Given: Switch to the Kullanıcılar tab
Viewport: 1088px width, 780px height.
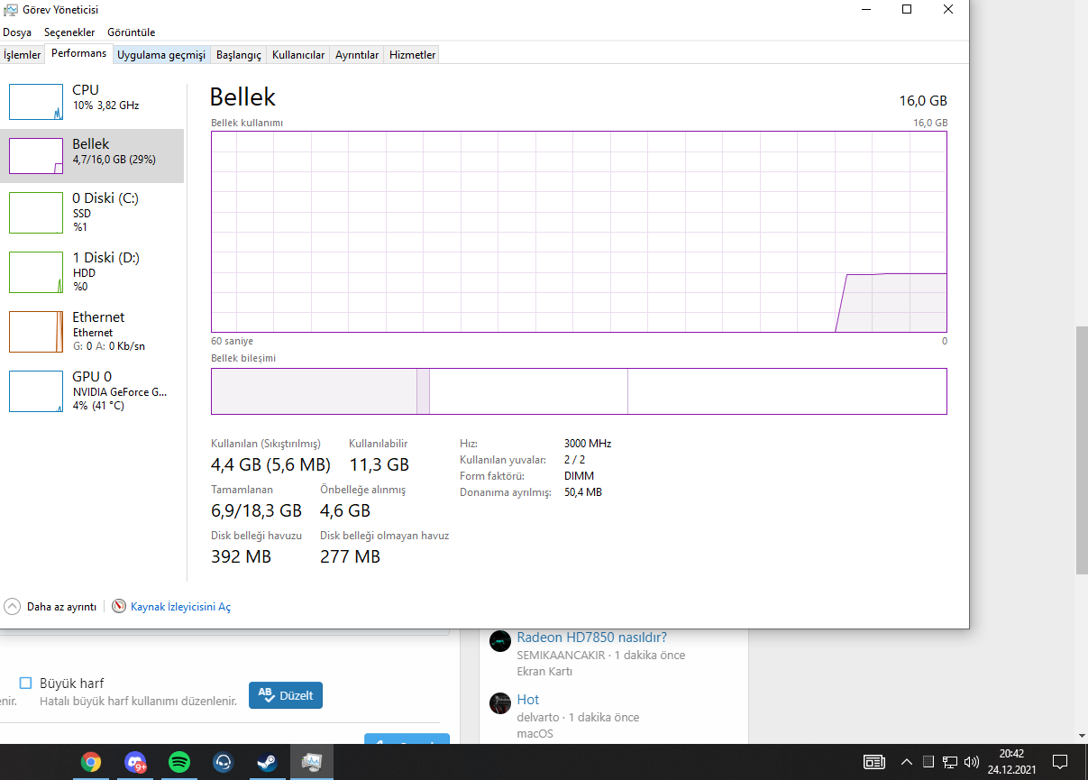Looking at the screenshot, I should coord(298,55).
